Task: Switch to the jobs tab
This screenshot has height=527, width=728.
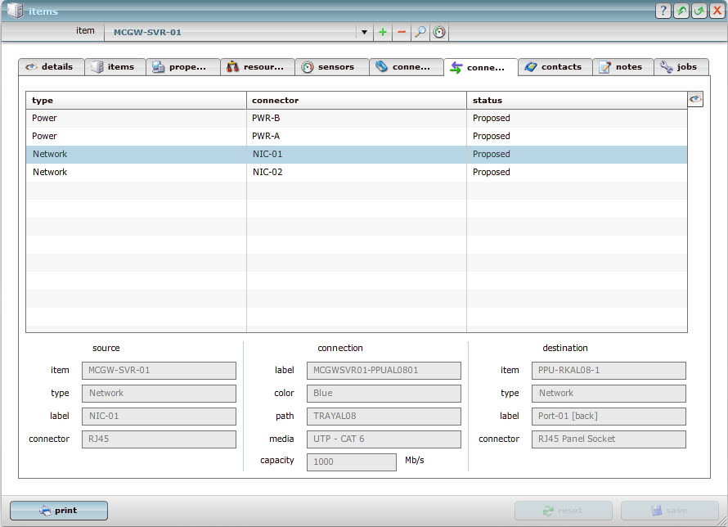Action: tap(680, 67)
